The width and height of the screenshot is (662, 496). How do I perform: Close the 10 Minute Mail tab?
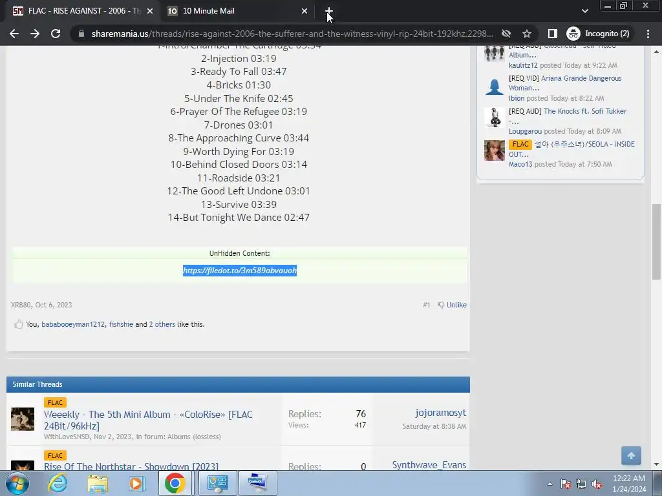click(304, 11)
